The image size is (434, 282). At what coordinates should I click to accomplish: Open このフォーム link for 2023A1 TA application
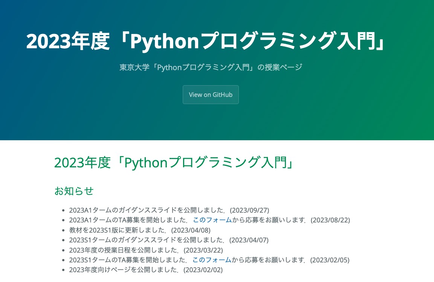coord(212,220)
